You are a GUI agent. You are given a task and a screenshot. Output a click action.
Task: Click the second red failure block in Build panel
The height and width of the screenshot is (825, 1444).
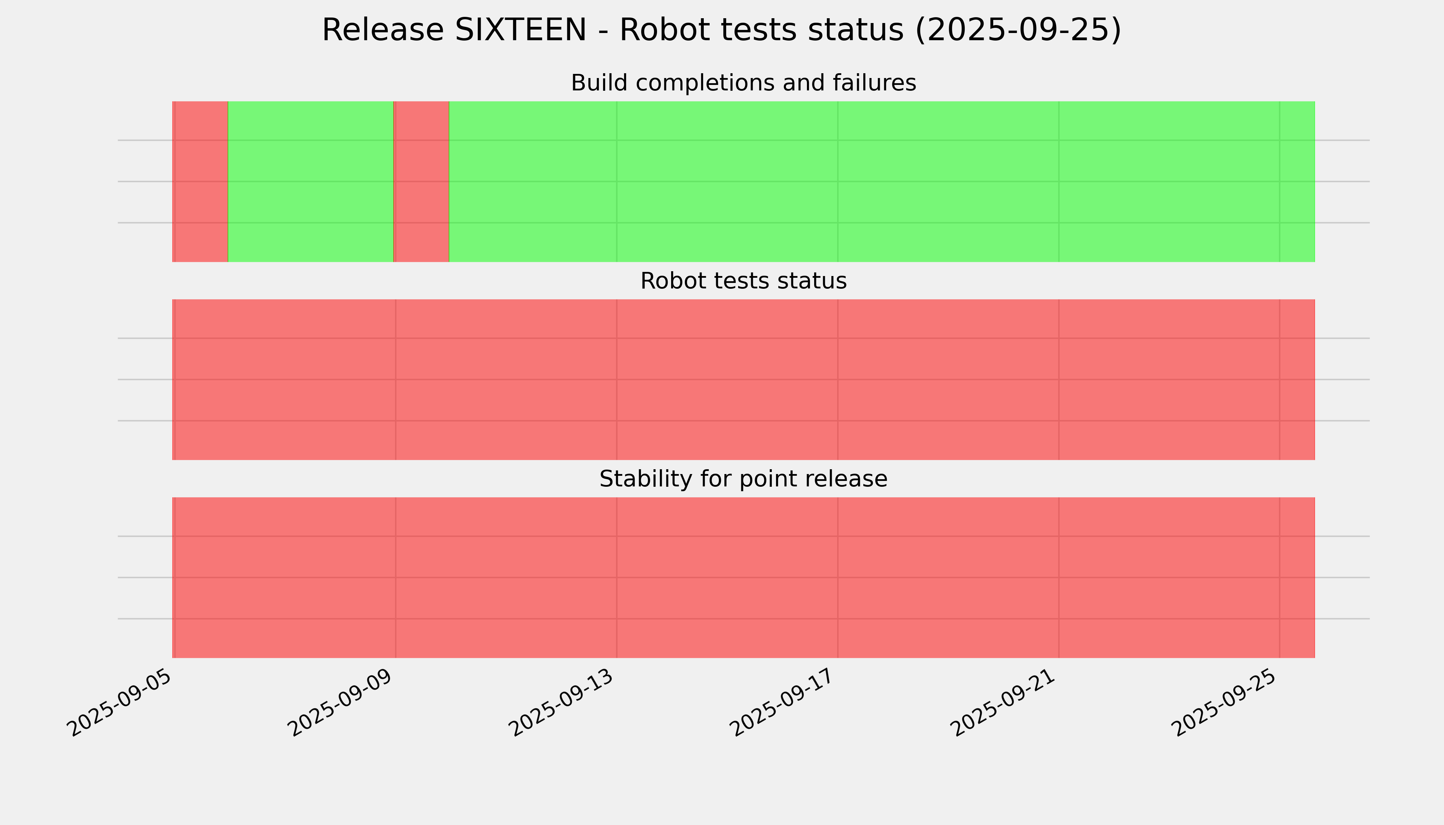421,181
